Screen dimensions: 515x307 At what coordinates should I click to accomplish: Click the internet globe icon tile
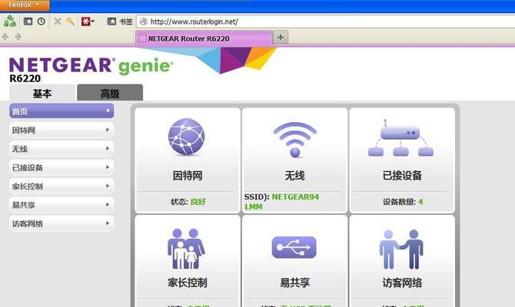click(x=187, y=137)
